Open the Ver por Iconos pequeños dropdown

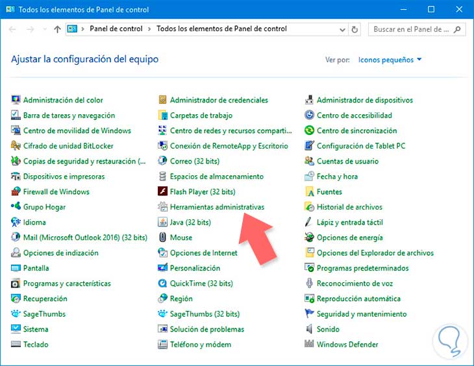tap(390, 60)
